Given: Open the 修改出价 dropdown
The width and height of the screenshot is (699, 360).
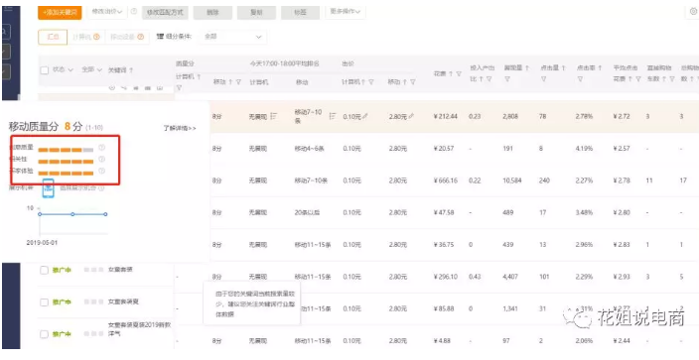Looking at the screenshot, I should (107, 12).
